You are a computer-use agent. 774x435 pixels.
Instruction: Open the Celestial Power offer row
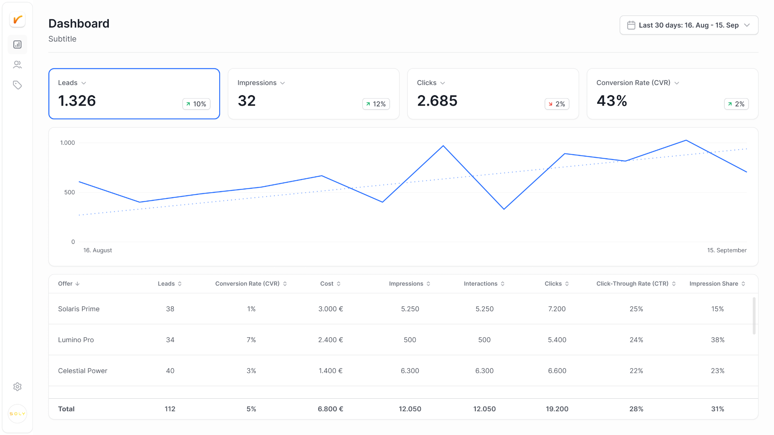401,371
